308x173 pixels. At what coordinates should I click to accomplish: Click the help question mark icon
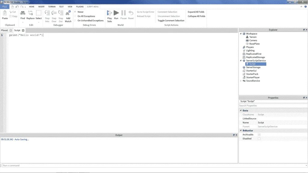[x=306, y=7]
